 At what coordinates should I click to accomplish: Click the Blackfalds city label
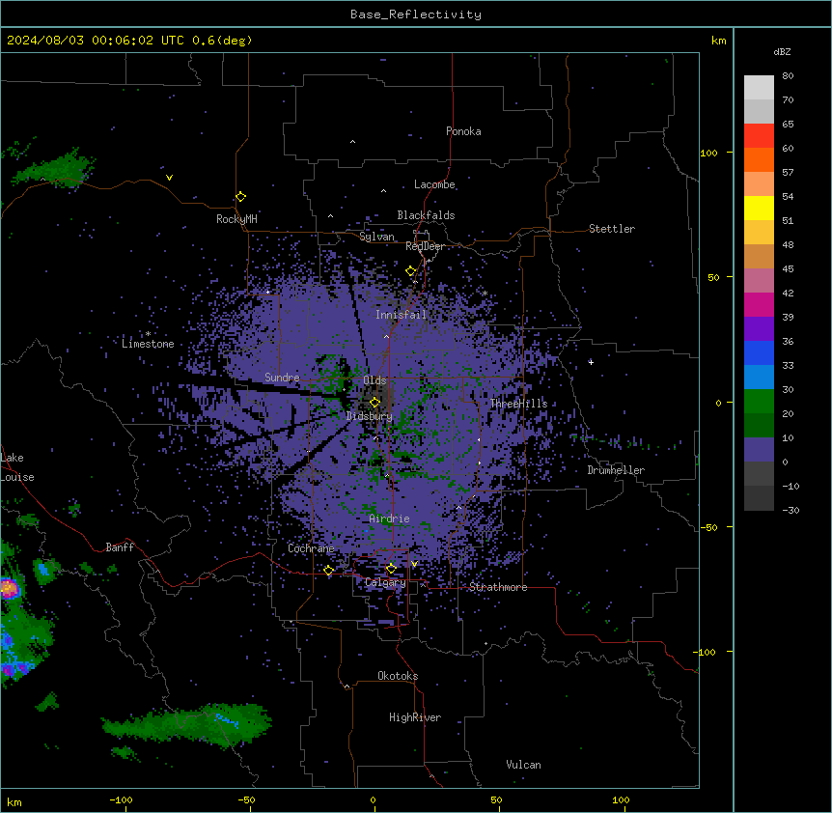click(x=426, y=215)
